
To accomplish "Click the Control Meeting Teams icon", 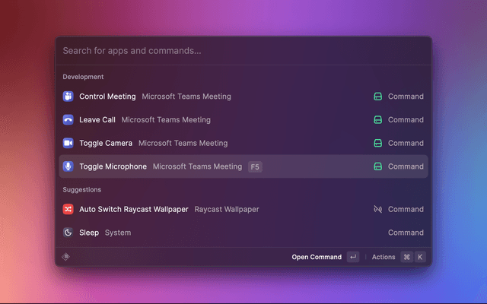I will pyautogui.click(x=68, y=97).
